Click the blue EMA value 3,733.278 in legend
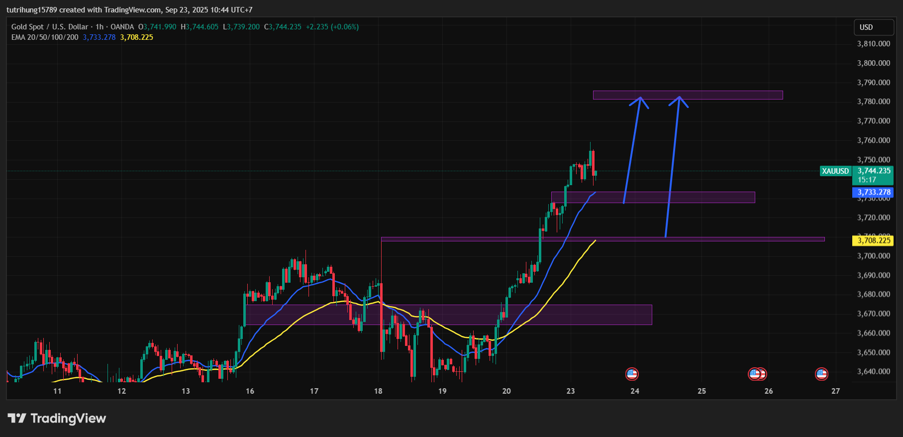 pyautogui.click(x=99, y=37)
